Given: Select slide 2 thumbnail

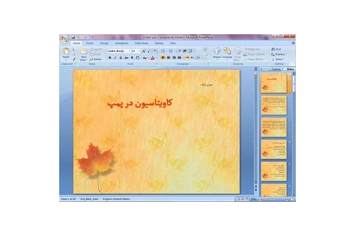Looking at the screenshot, I should click(274, 105).
